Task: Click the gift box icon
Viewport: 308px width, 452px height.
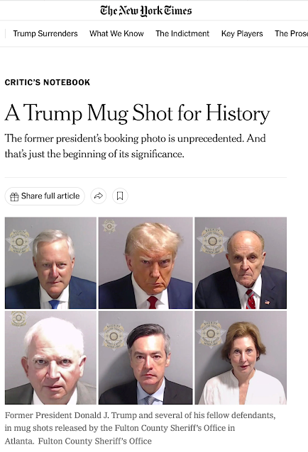Action: point(14,196)
